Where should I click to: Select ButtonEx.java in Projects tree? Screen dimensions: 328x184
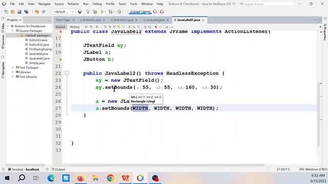point(38,40)
